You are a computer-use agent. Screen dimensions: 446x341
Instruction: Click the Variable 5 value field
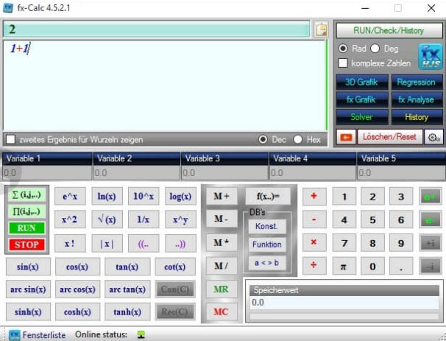(x=401, y=173)
